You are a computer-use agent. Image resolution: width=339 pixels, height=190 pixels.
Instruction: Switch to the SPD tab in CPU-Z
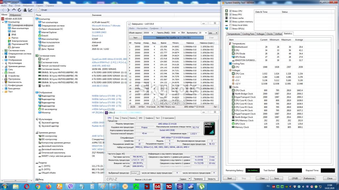[x=140, y=118]
